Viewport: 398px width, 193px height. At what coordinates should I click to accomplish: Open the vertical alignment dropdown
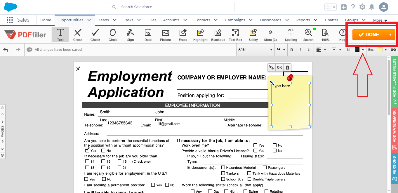click(337, 50)
